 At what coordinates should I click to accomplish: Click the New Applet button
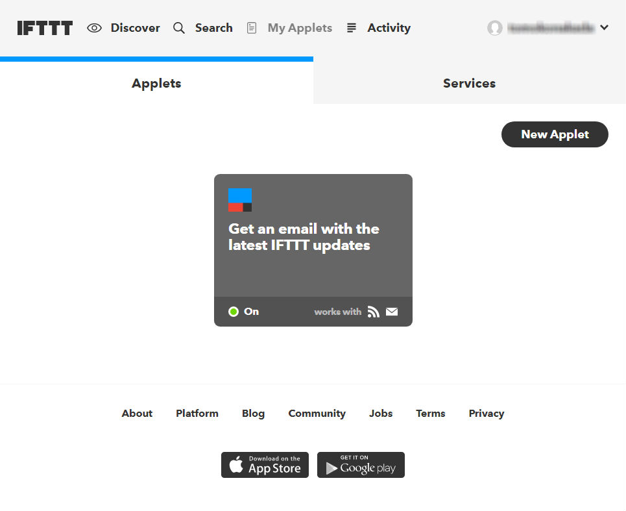(554, 134)
